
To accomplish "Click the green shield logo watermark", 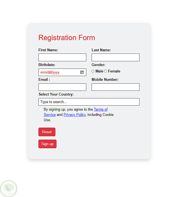I will [9, 188].
